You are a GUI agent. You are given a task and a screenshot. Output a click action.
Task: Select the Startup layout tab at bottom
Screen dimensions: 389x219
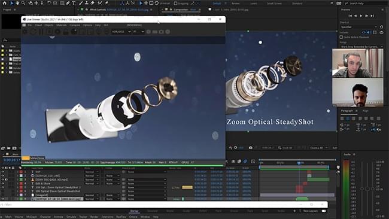(x=134, y=211)
